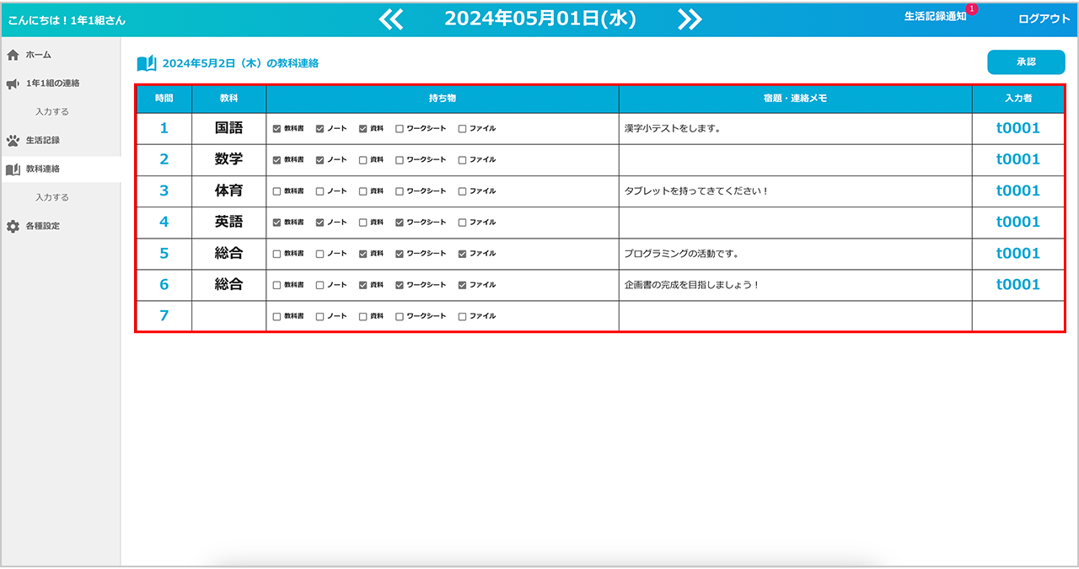
Task: Click the ログアウト link
Action: (x=1044, y=19)
